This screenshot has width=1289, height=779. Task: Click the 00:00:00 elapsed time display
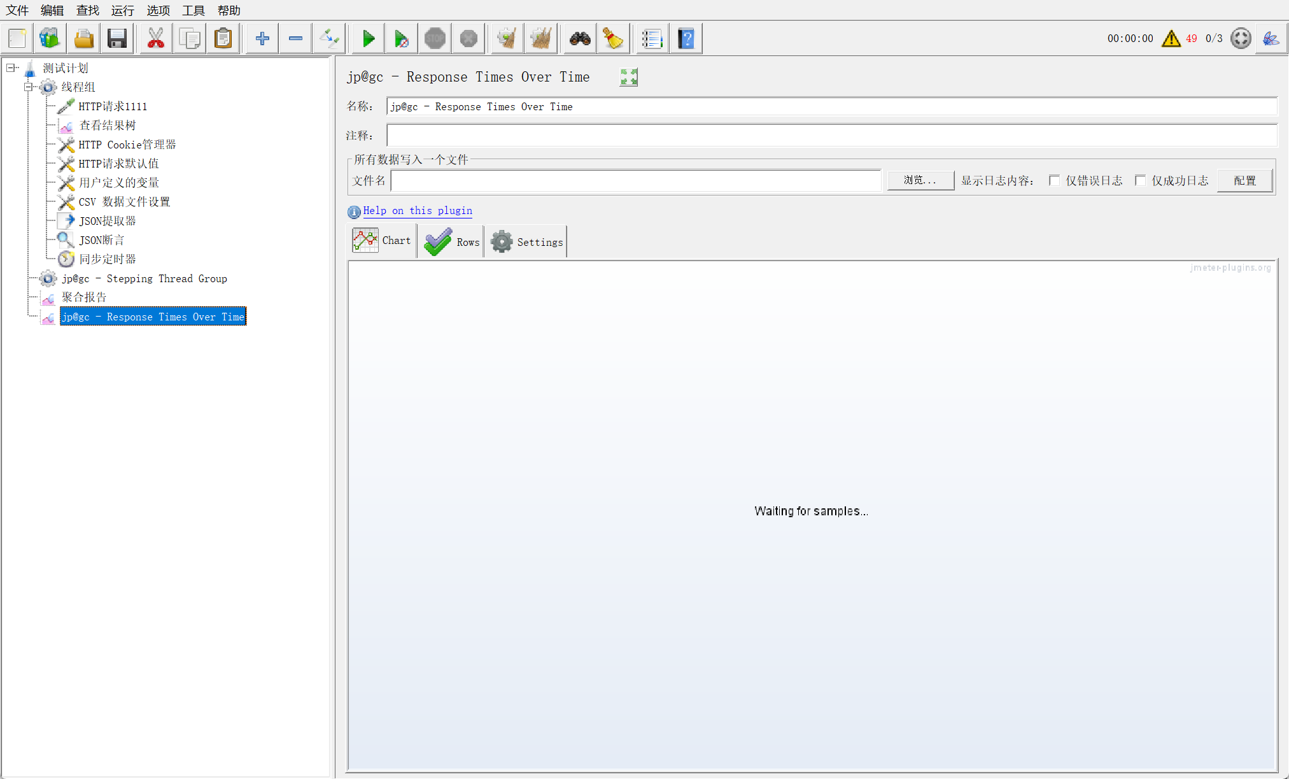(1130, 38)
